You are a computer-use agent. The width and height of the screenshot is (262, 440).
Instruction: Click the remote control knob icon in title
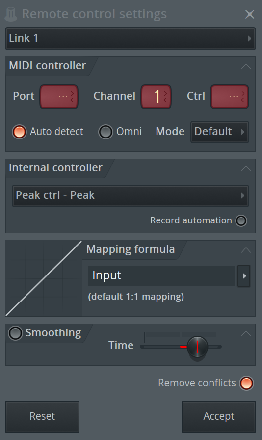click(11, 14)
